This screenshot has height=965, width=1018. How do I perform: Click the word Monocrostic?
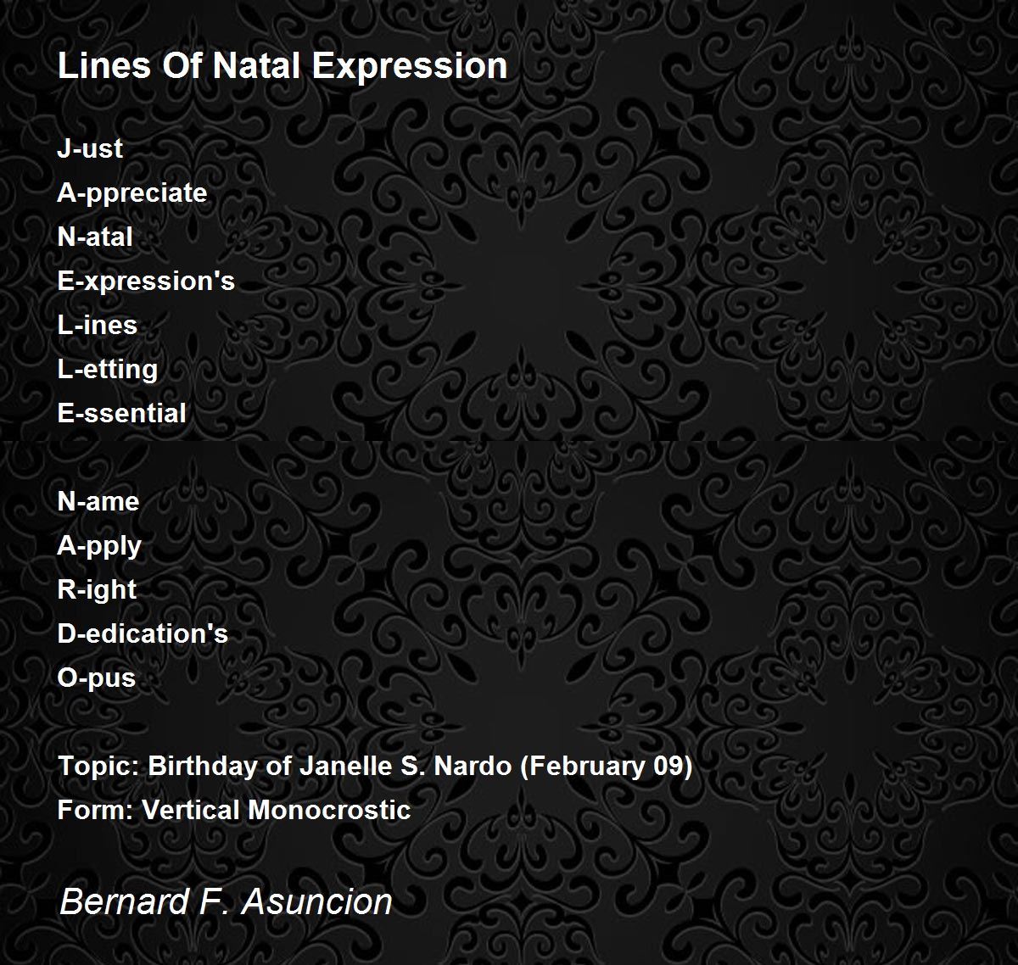pyautogui.click(x=329, y=810)
